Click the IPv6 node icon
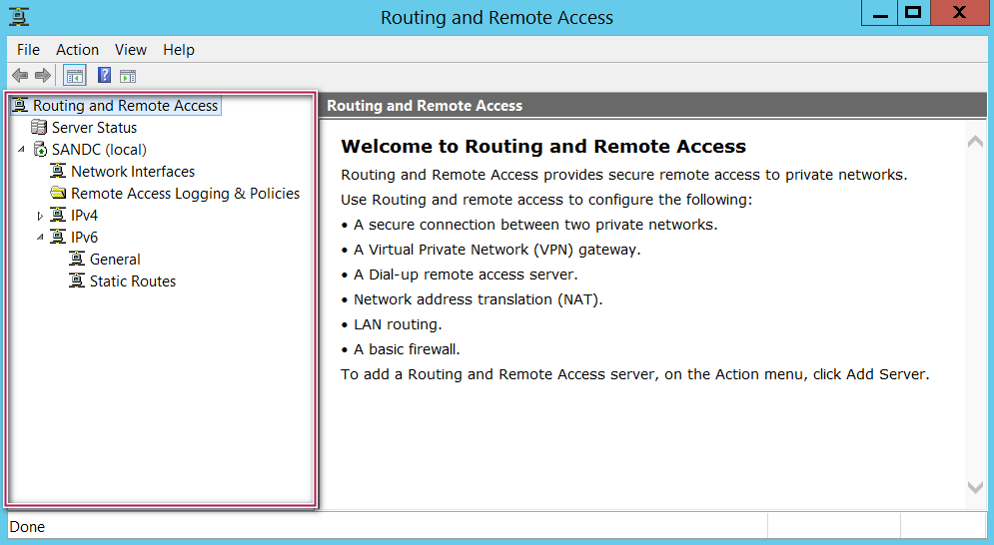 pos(58,237)
